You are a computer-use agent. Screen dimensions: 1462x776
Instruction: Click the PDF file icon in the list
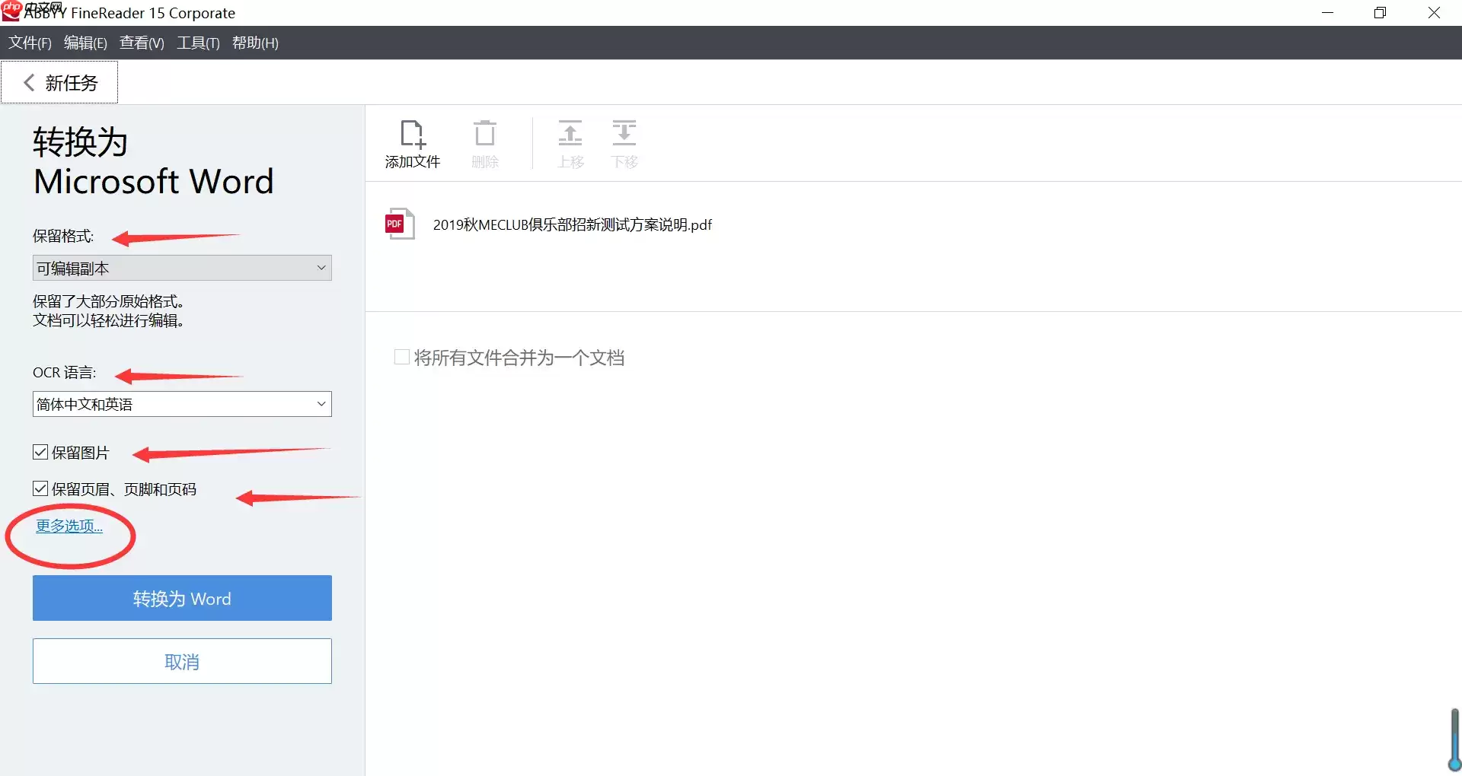399,223
